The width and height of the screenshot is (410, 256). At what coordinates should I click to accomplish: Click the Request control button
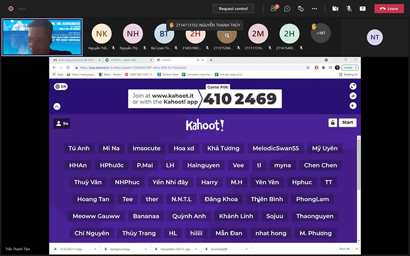[233, 9]
